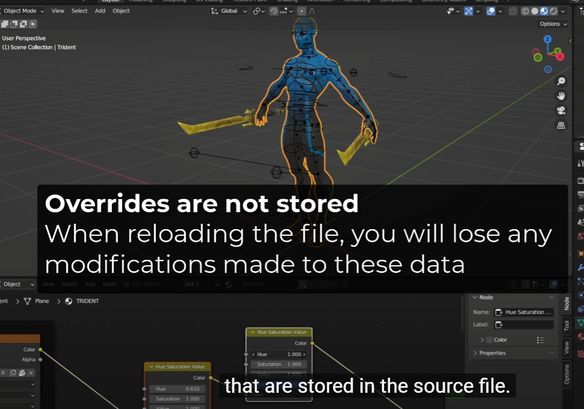Click the Hue field decrement arrow

point(253,354)
